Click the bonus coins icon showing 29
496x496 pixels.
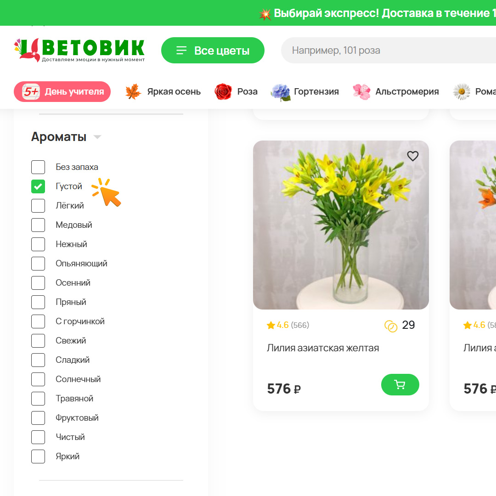click(391, 326)
